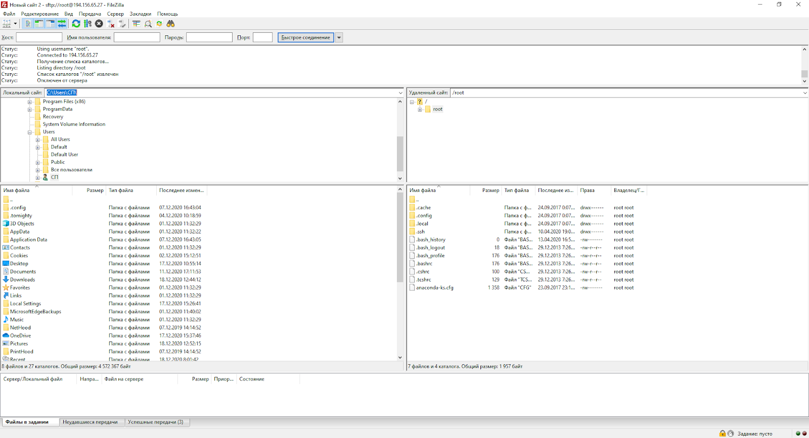Click the Имя пользователя input field
809x438 pixels.
pyautogui.click(x=137, y=37)
